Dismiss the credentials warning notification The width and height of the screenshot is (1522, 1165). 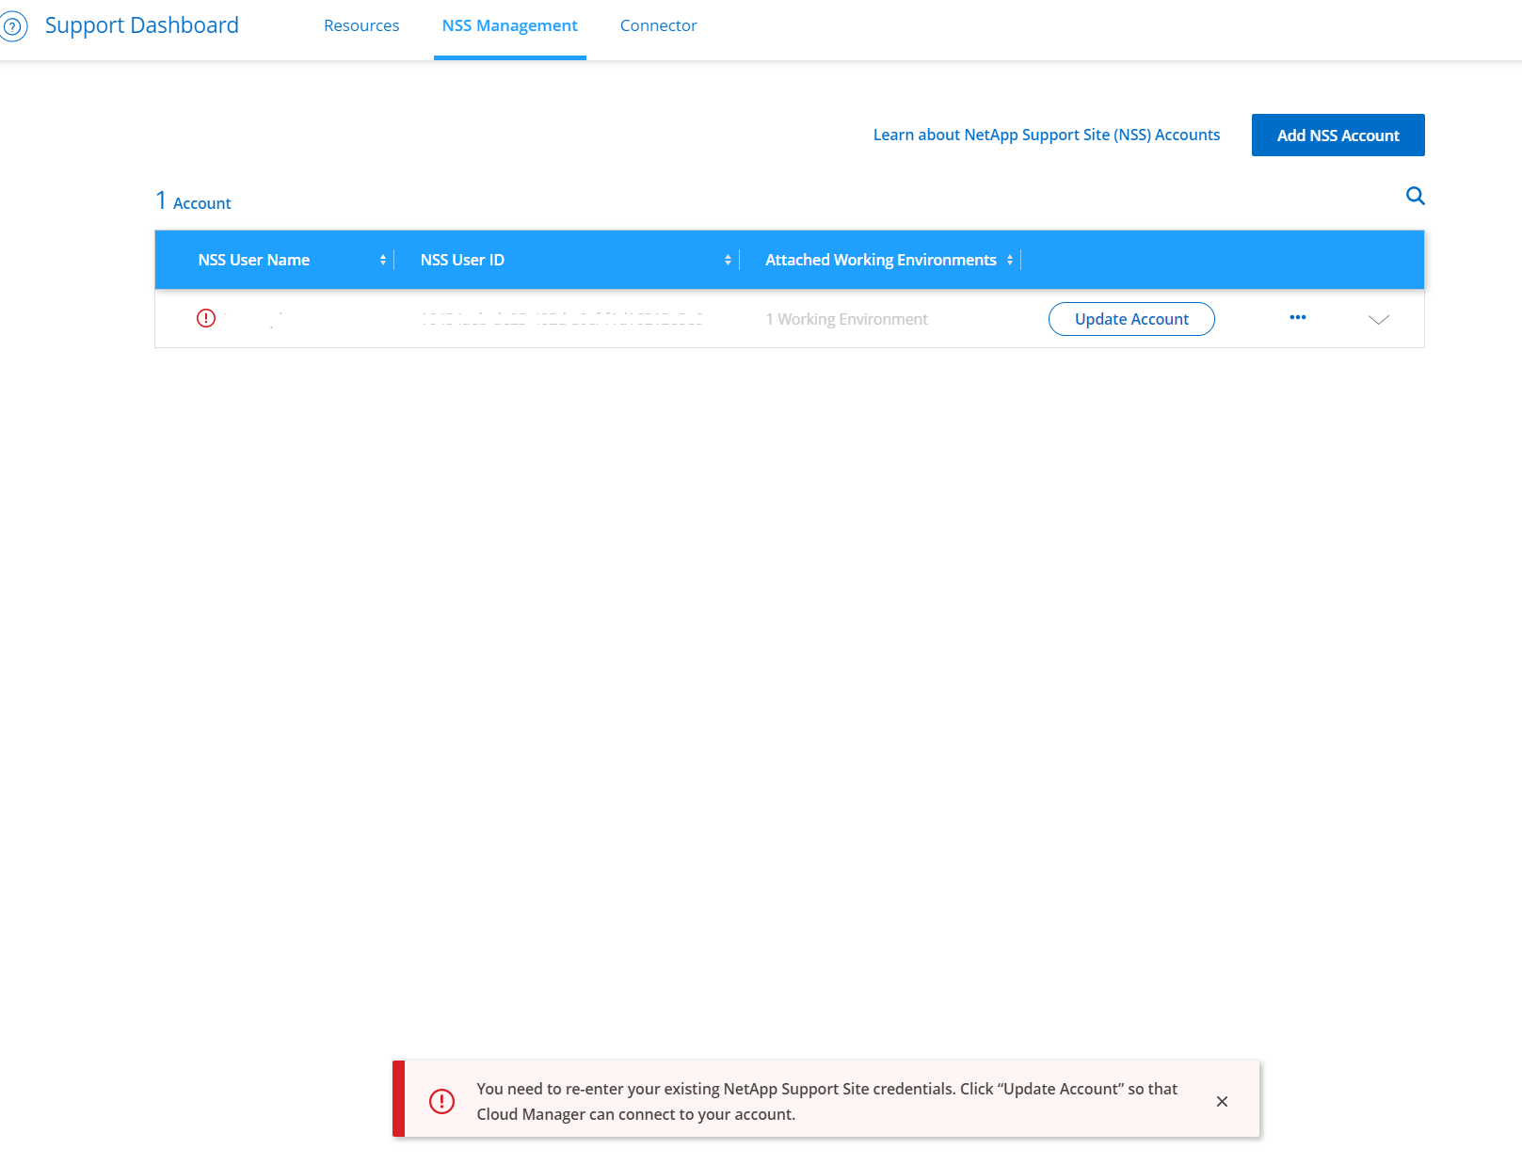(x=1222, y=1101)
